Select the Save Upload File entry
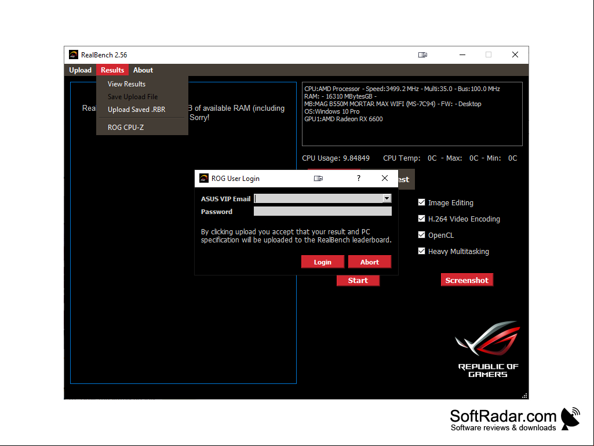This screenshot has height=446, width=594. pyautogui.click(x=133, y=97)
